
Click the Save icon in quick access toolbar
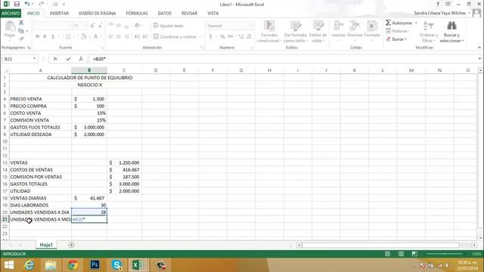click(x=17, y=4)
